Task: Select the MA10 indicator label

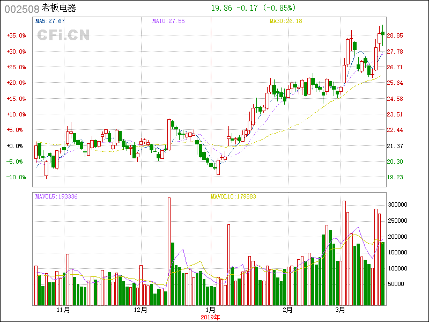Action: [168, 21]
